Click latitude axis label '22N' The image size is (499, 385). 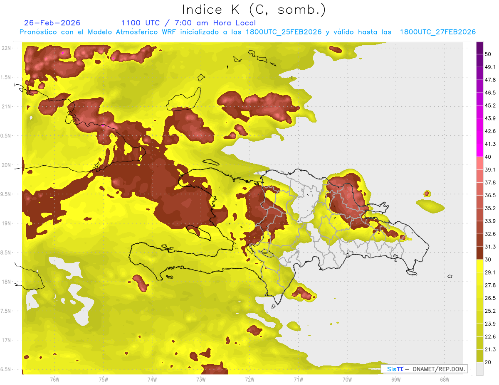pos(7,48)
